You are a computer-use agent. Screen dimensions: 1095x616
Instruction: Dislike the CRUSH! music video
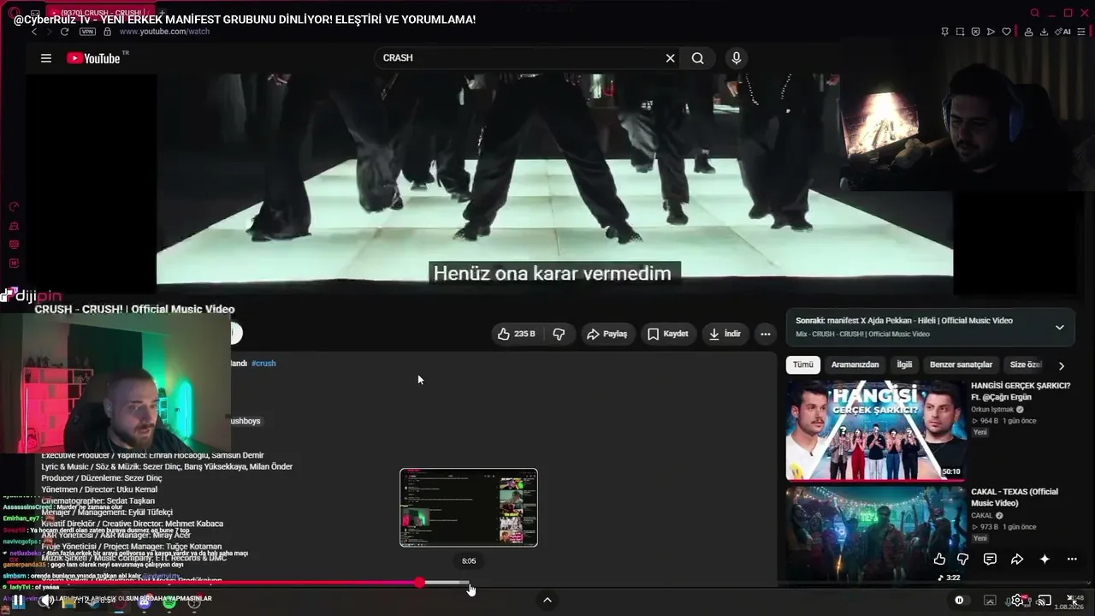(559, 334)
